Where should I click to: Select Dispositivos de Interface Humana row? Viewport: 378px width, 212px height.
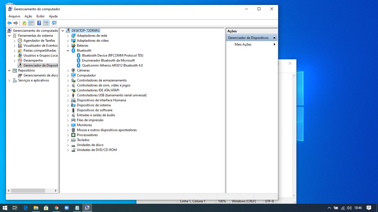101,100
